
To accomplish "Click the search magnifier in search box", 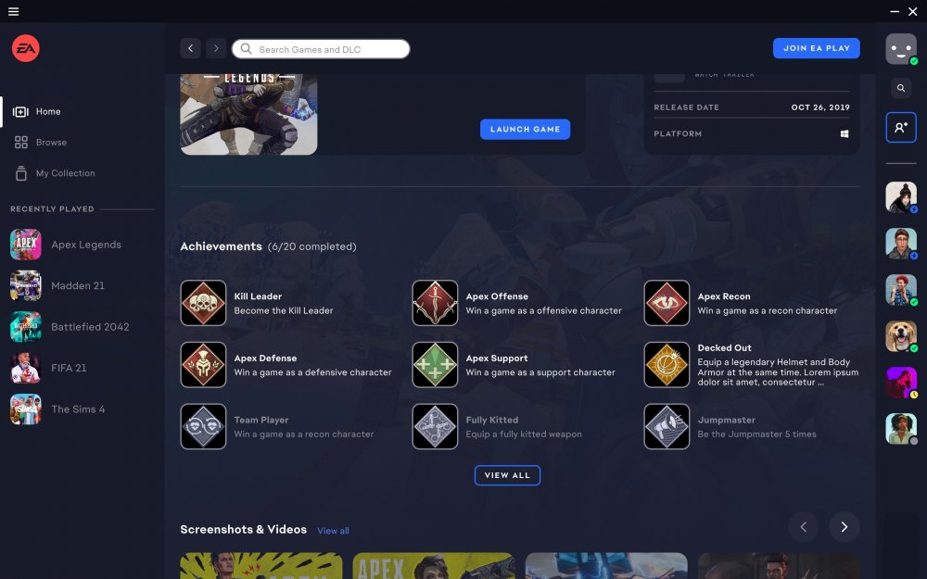I will (246, 49).
